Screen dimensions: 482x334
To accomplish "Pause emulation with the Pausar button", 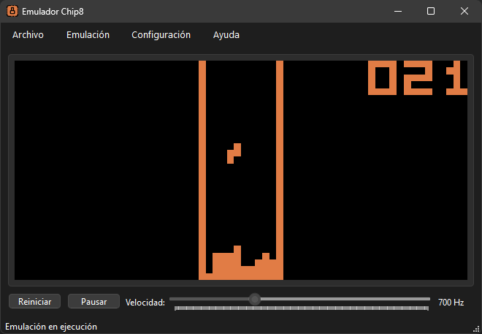I will (x=93, y=301).
